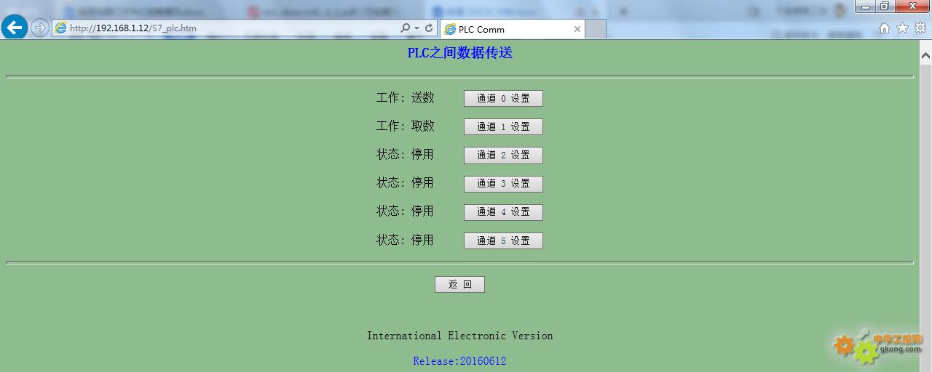
Task: Open 通道 1 设置 channel settings
Action: [x=503, y=126]
